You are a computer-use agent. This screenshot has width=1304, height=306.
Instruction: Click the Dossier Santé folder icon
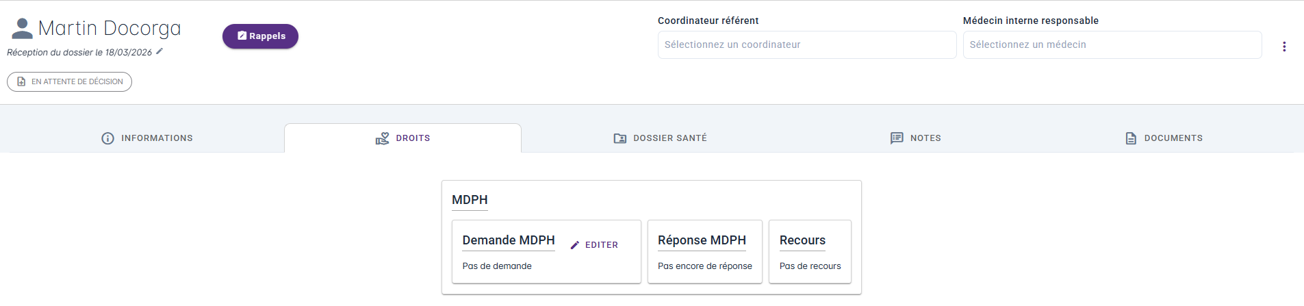pos(619,138)
